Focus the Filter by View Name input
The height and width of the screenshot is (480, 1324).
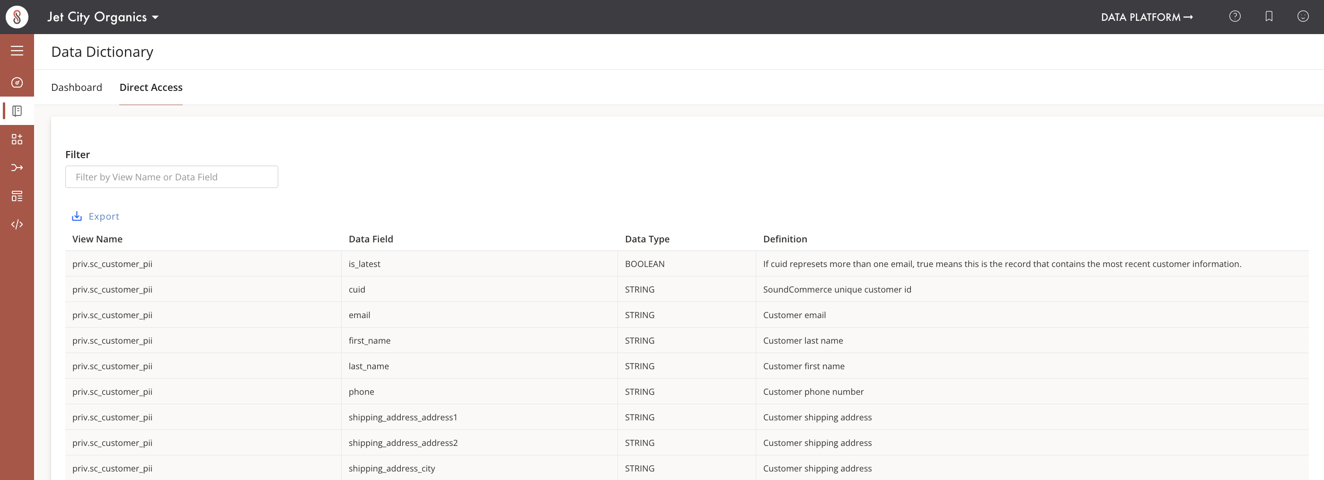pyautogui.click(x=172, y=177)
